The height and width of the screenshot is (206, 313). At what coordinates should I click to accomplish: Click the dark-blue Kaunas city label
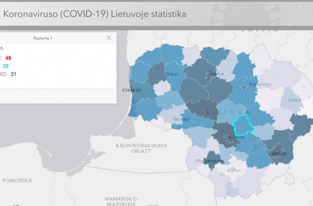tap(238, 137)
